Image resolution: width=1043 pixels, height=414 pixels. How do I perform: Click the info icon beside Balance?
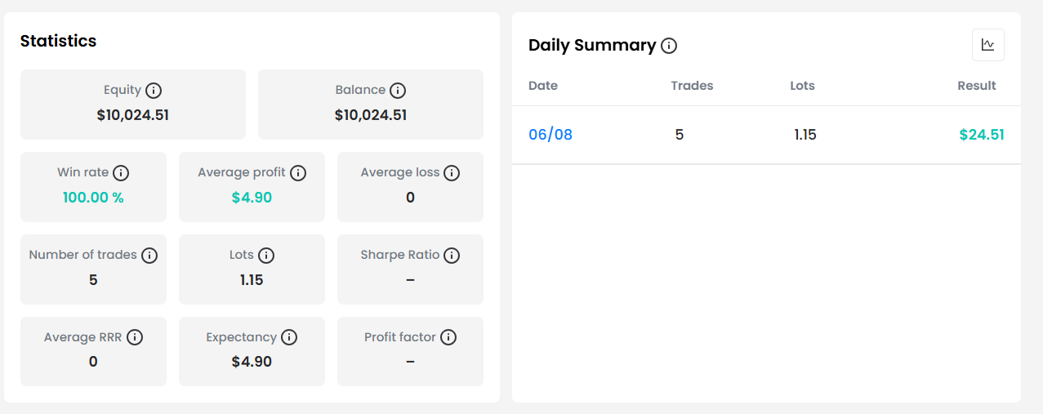tap(398, 91)
